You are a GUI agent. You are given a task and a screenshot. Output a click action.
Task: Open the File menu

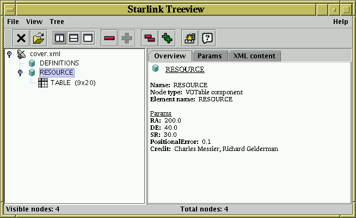(x=13, y=22)
